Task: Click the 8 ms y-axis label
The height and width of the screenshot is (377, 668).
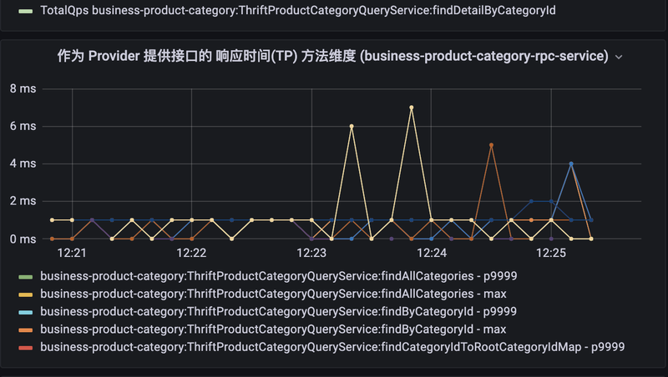Action: (x=23, y=89)
